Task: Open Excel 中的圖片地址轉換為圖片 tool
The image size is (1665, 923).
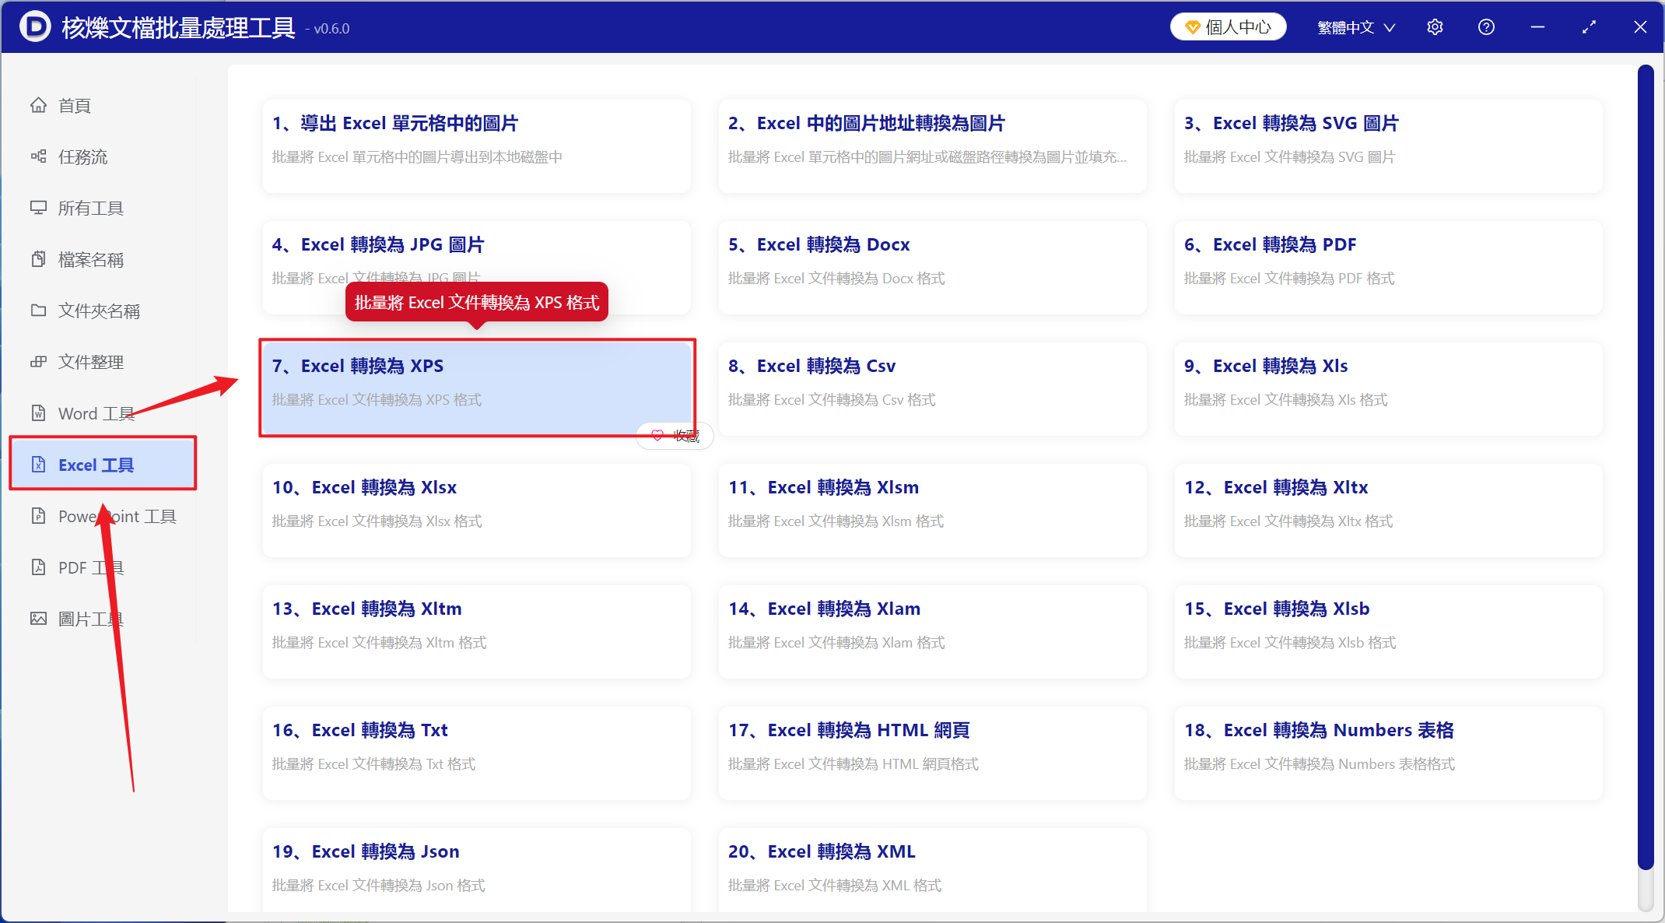Action: [x=932, y=146]
